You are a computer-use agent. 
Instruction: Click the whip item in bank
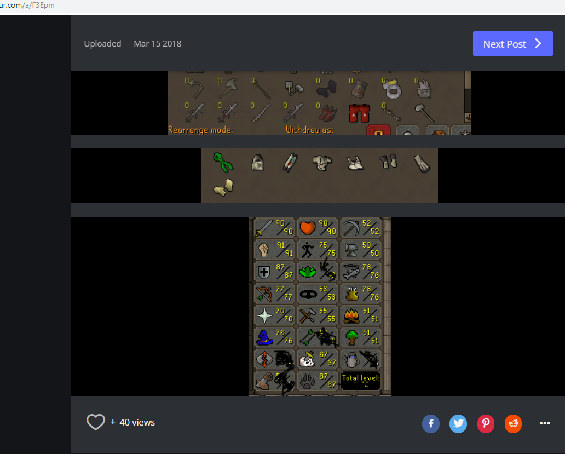pos(391,114)
